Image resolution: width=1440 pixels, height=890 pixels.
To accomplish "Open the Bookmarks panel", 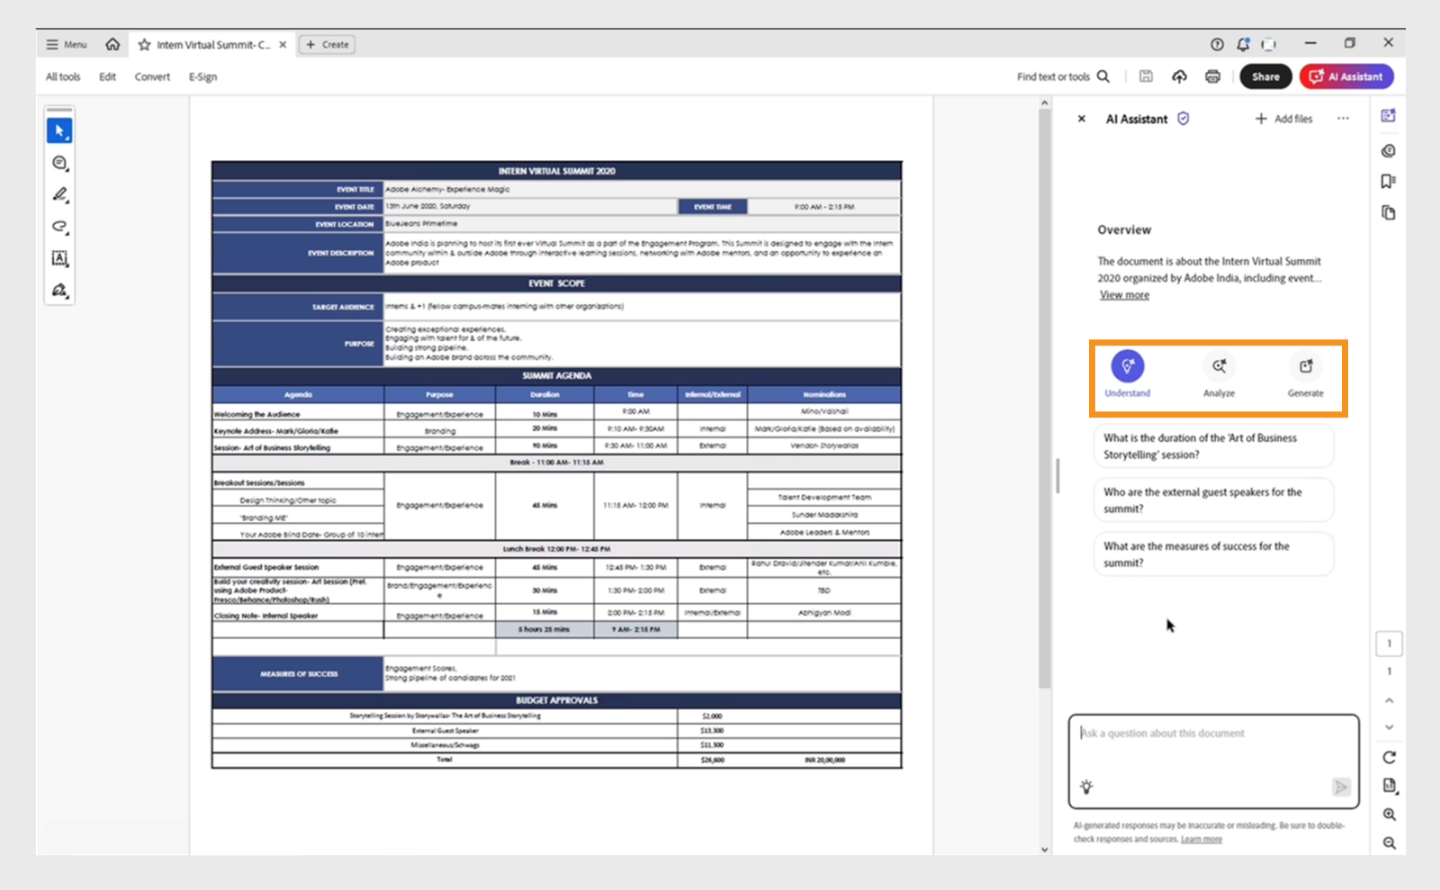I will pyautogui.click(x=1389, y=181).
